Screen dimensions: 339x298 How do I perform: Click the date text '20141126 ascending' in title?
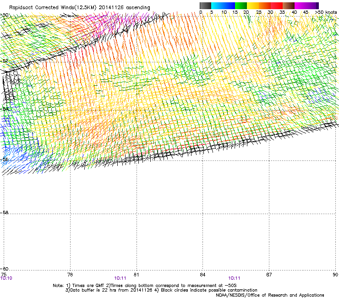(124, 7)
